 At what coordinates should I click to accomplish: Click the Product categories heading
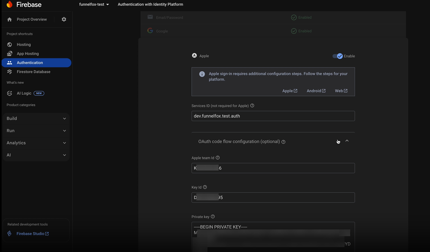[21, 105]
